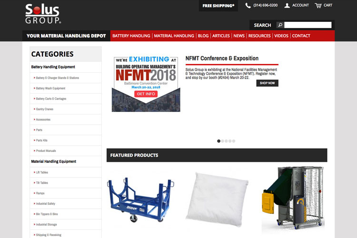Go to the Videos nav item
This screenshot has width=357, height=238.
point(281,36)
